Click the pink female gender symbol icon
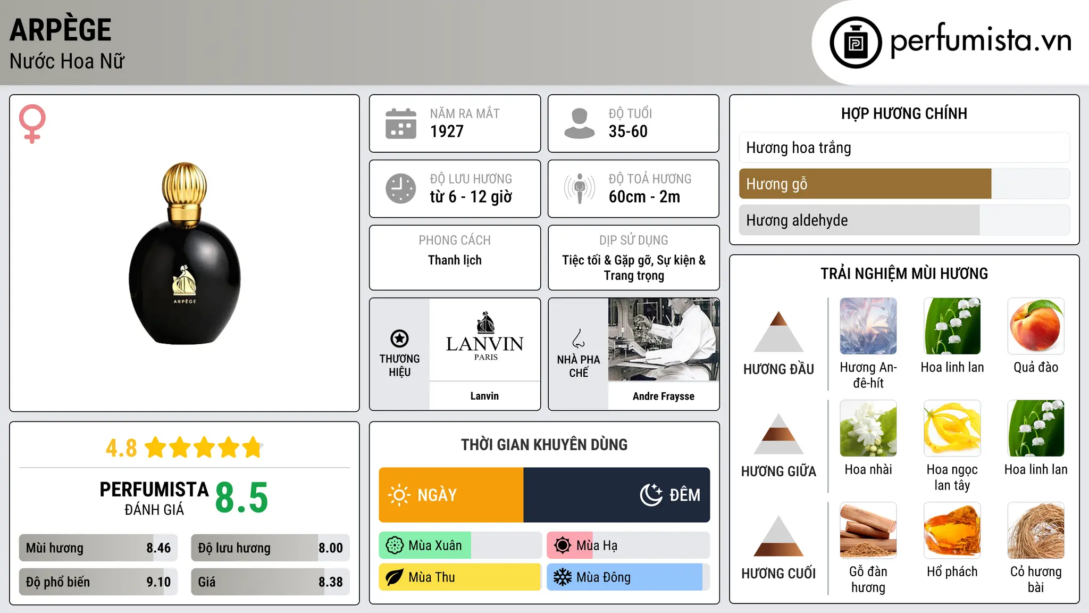This screenshot has width=1089, height=613. coord(32,123)
